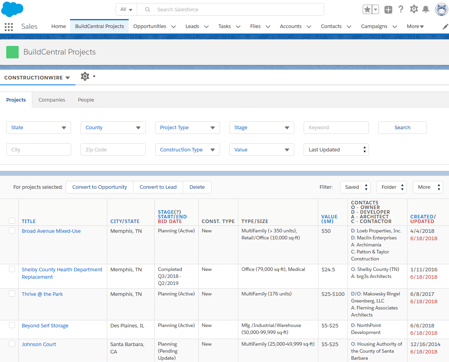Screen dimensions: 449x362
Task: Expand the Leads chevron menu
Action: click(x=206, y=26)
